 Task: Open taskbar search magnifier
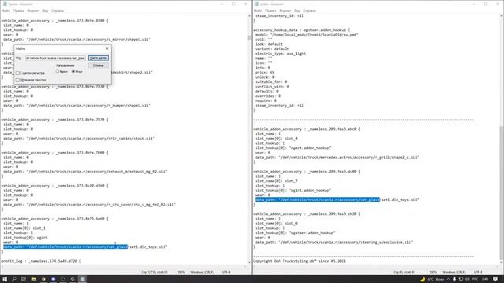[14, 279]
